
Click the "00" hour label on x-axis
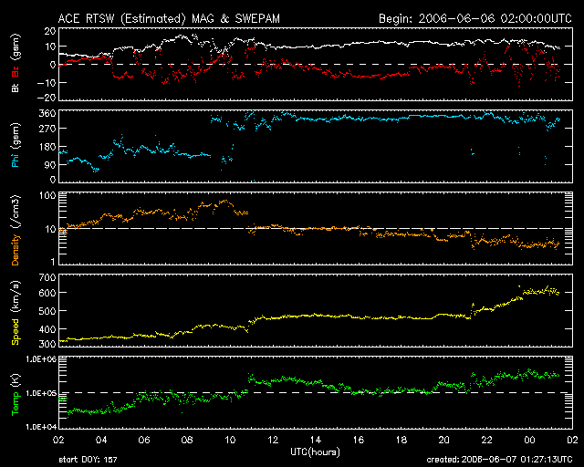(x=529, y=440)
